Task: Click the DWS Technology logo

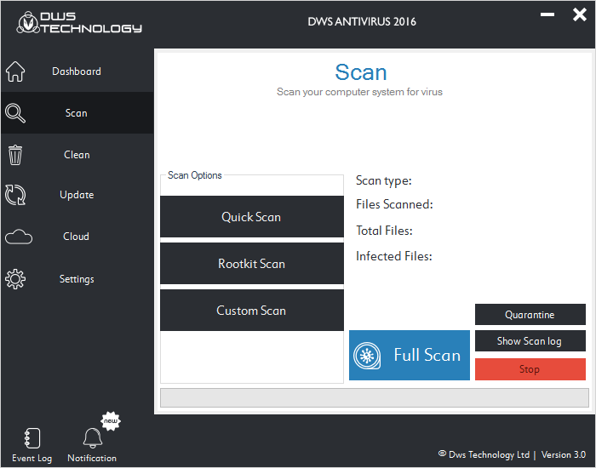Action: [x=79, y=22]
